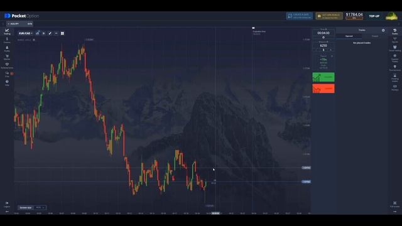This screenshot has height=226, width=402.
Task: Decrease trade amount with minus button
Action: tap(316, 50)
